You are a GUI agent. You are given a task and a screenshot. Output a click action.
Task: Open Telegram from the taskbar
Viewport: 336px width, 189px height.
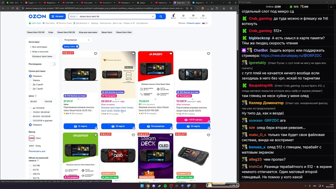pos(188,186)
